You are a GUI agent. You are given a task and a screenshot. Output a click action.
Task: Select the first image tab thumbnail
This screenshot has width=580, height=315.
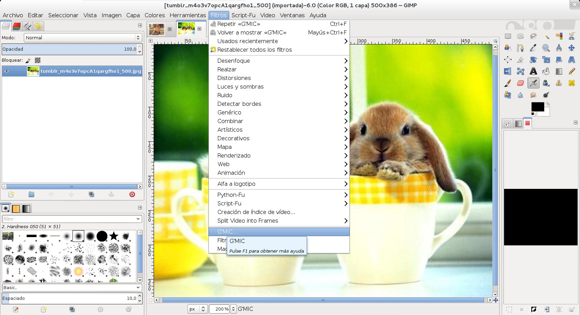click(157, 29)
